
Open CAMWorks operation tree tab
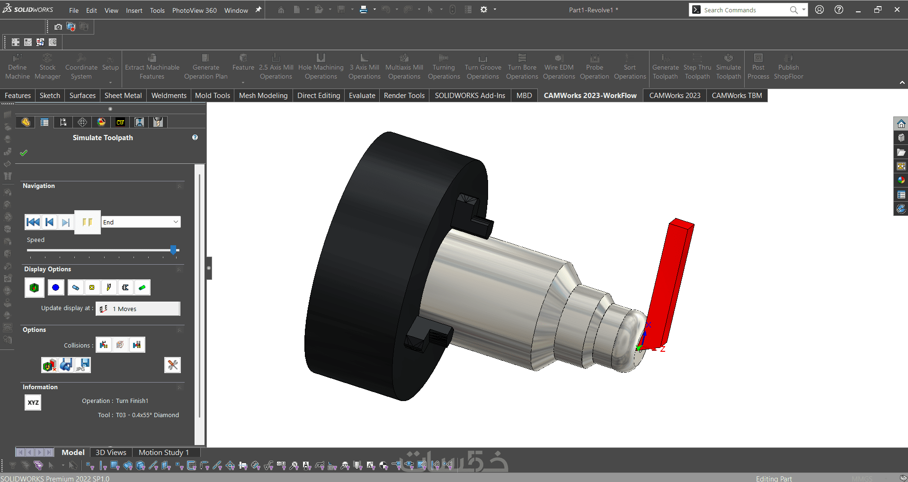(139, 122)
